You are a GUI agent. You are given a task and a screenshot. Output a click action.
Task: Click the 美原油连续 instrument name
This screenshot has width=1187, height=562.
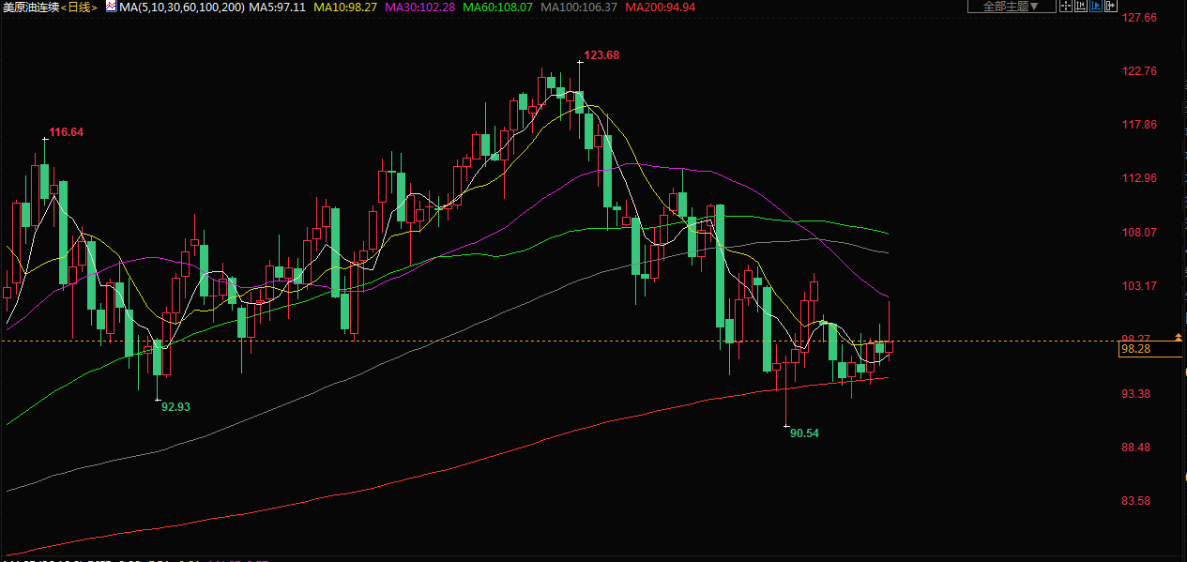coord(30,7)
